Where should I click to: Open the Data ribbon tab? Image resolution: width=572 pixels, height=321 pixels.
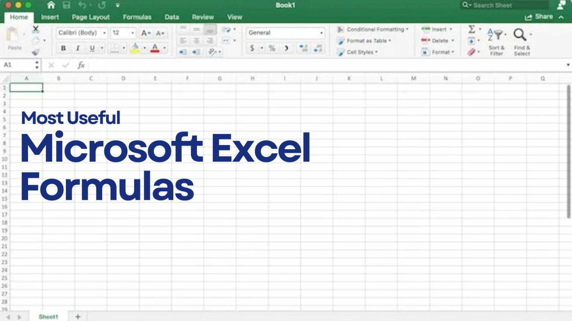(x=171, y=17)
